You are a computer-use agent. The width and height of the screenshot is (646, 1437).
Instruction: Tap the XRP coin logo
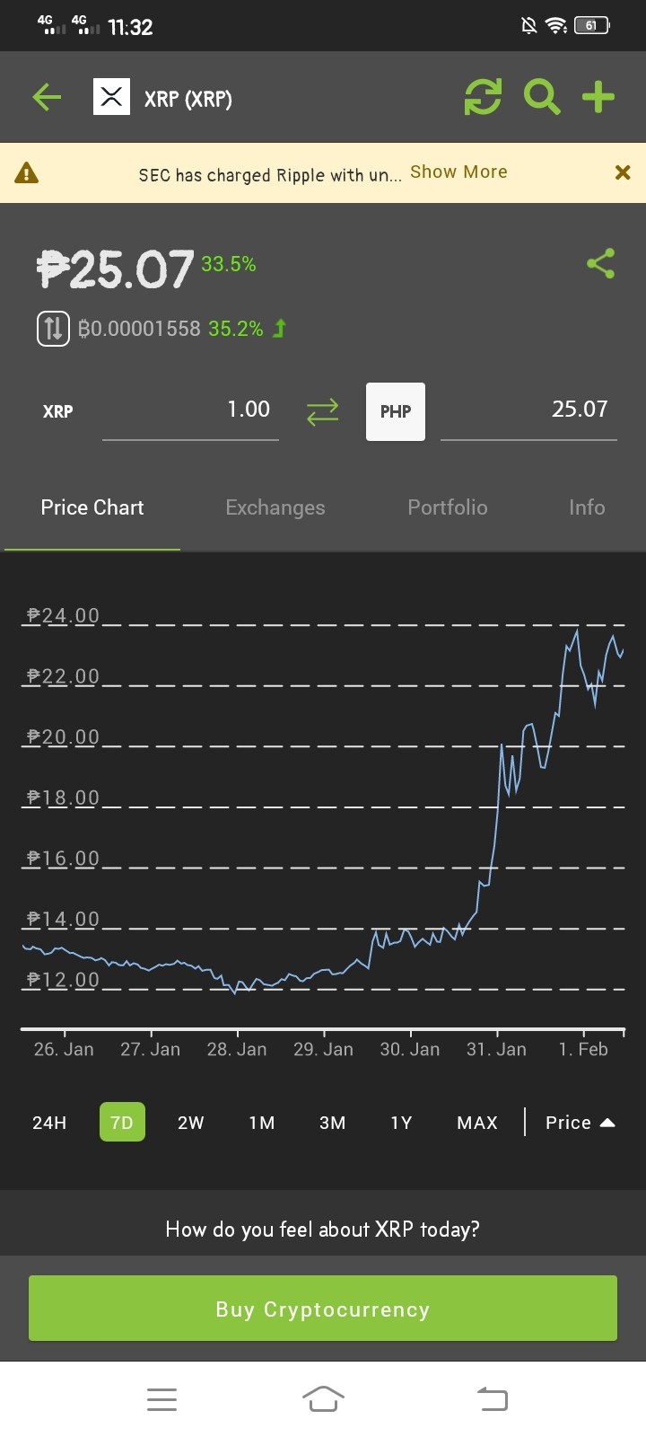(x=111, y=97)
